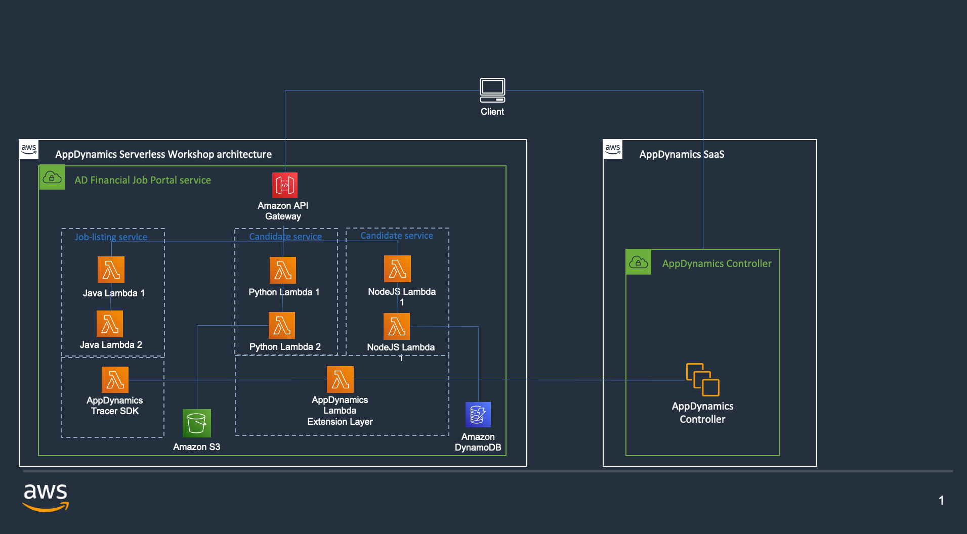Select the title AppDynamics Serverless Workshop architecture
Screen dimensions: 967x534
163,154
